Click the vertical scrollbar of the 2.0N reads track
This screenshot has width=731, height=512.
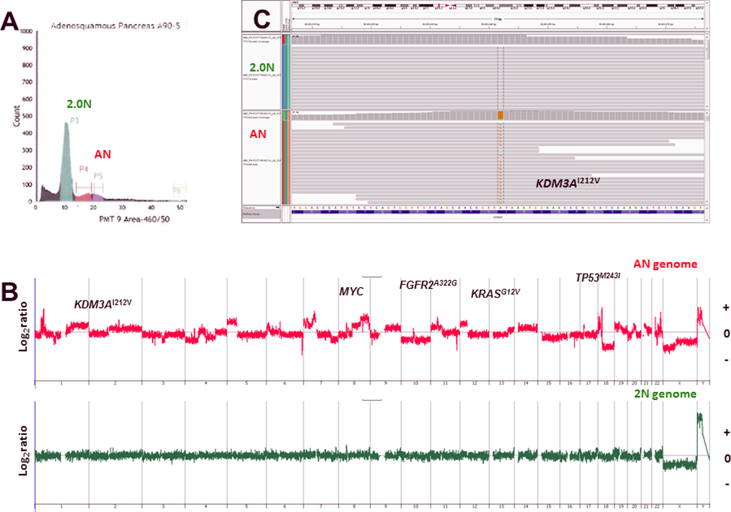(707, 72)
